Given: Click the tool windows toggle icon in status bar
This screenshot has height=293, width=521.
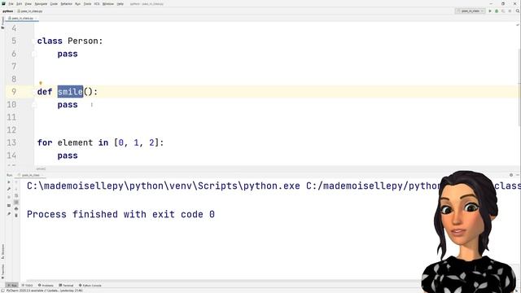Looking at the screenshot, I should click(x=2, y=291).
